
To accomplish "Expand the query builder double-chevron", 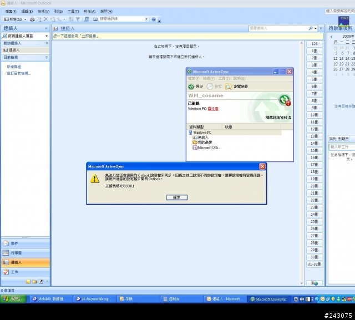I will pos(321,28).
